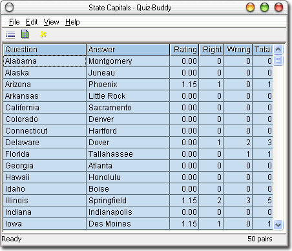
Task: Open the File menu
Action: [x=14, y=22]
